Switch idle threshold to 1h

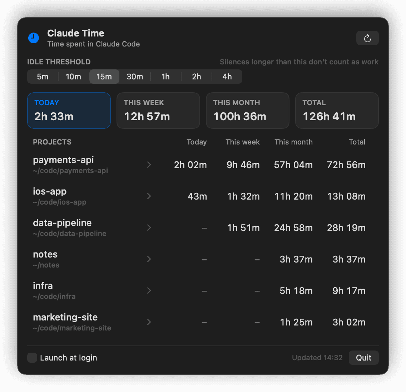pyautogui.click(x=166, y=77)
